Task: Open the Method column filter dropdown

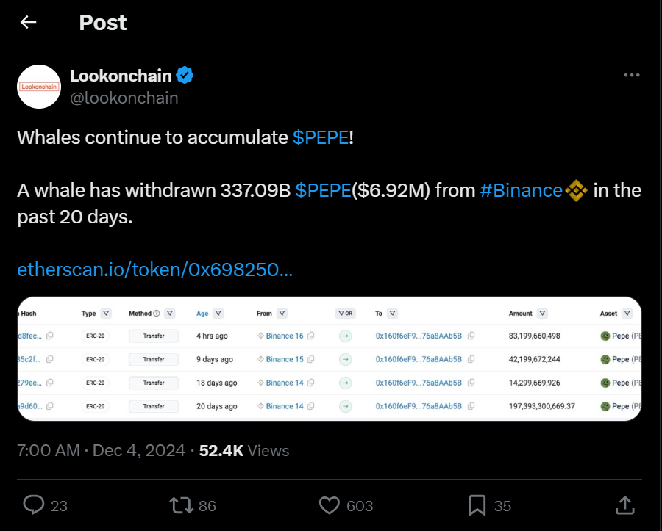Action: click(x=170, y=314)
